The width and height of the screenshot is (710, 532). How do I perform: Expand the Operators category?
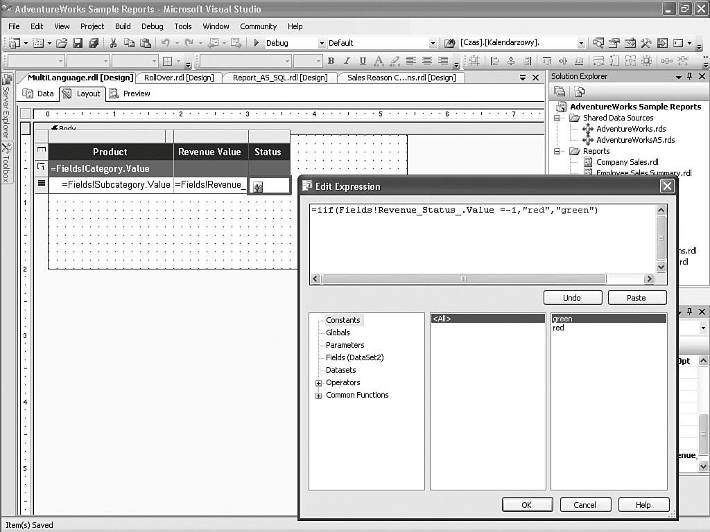click(318, 383)
